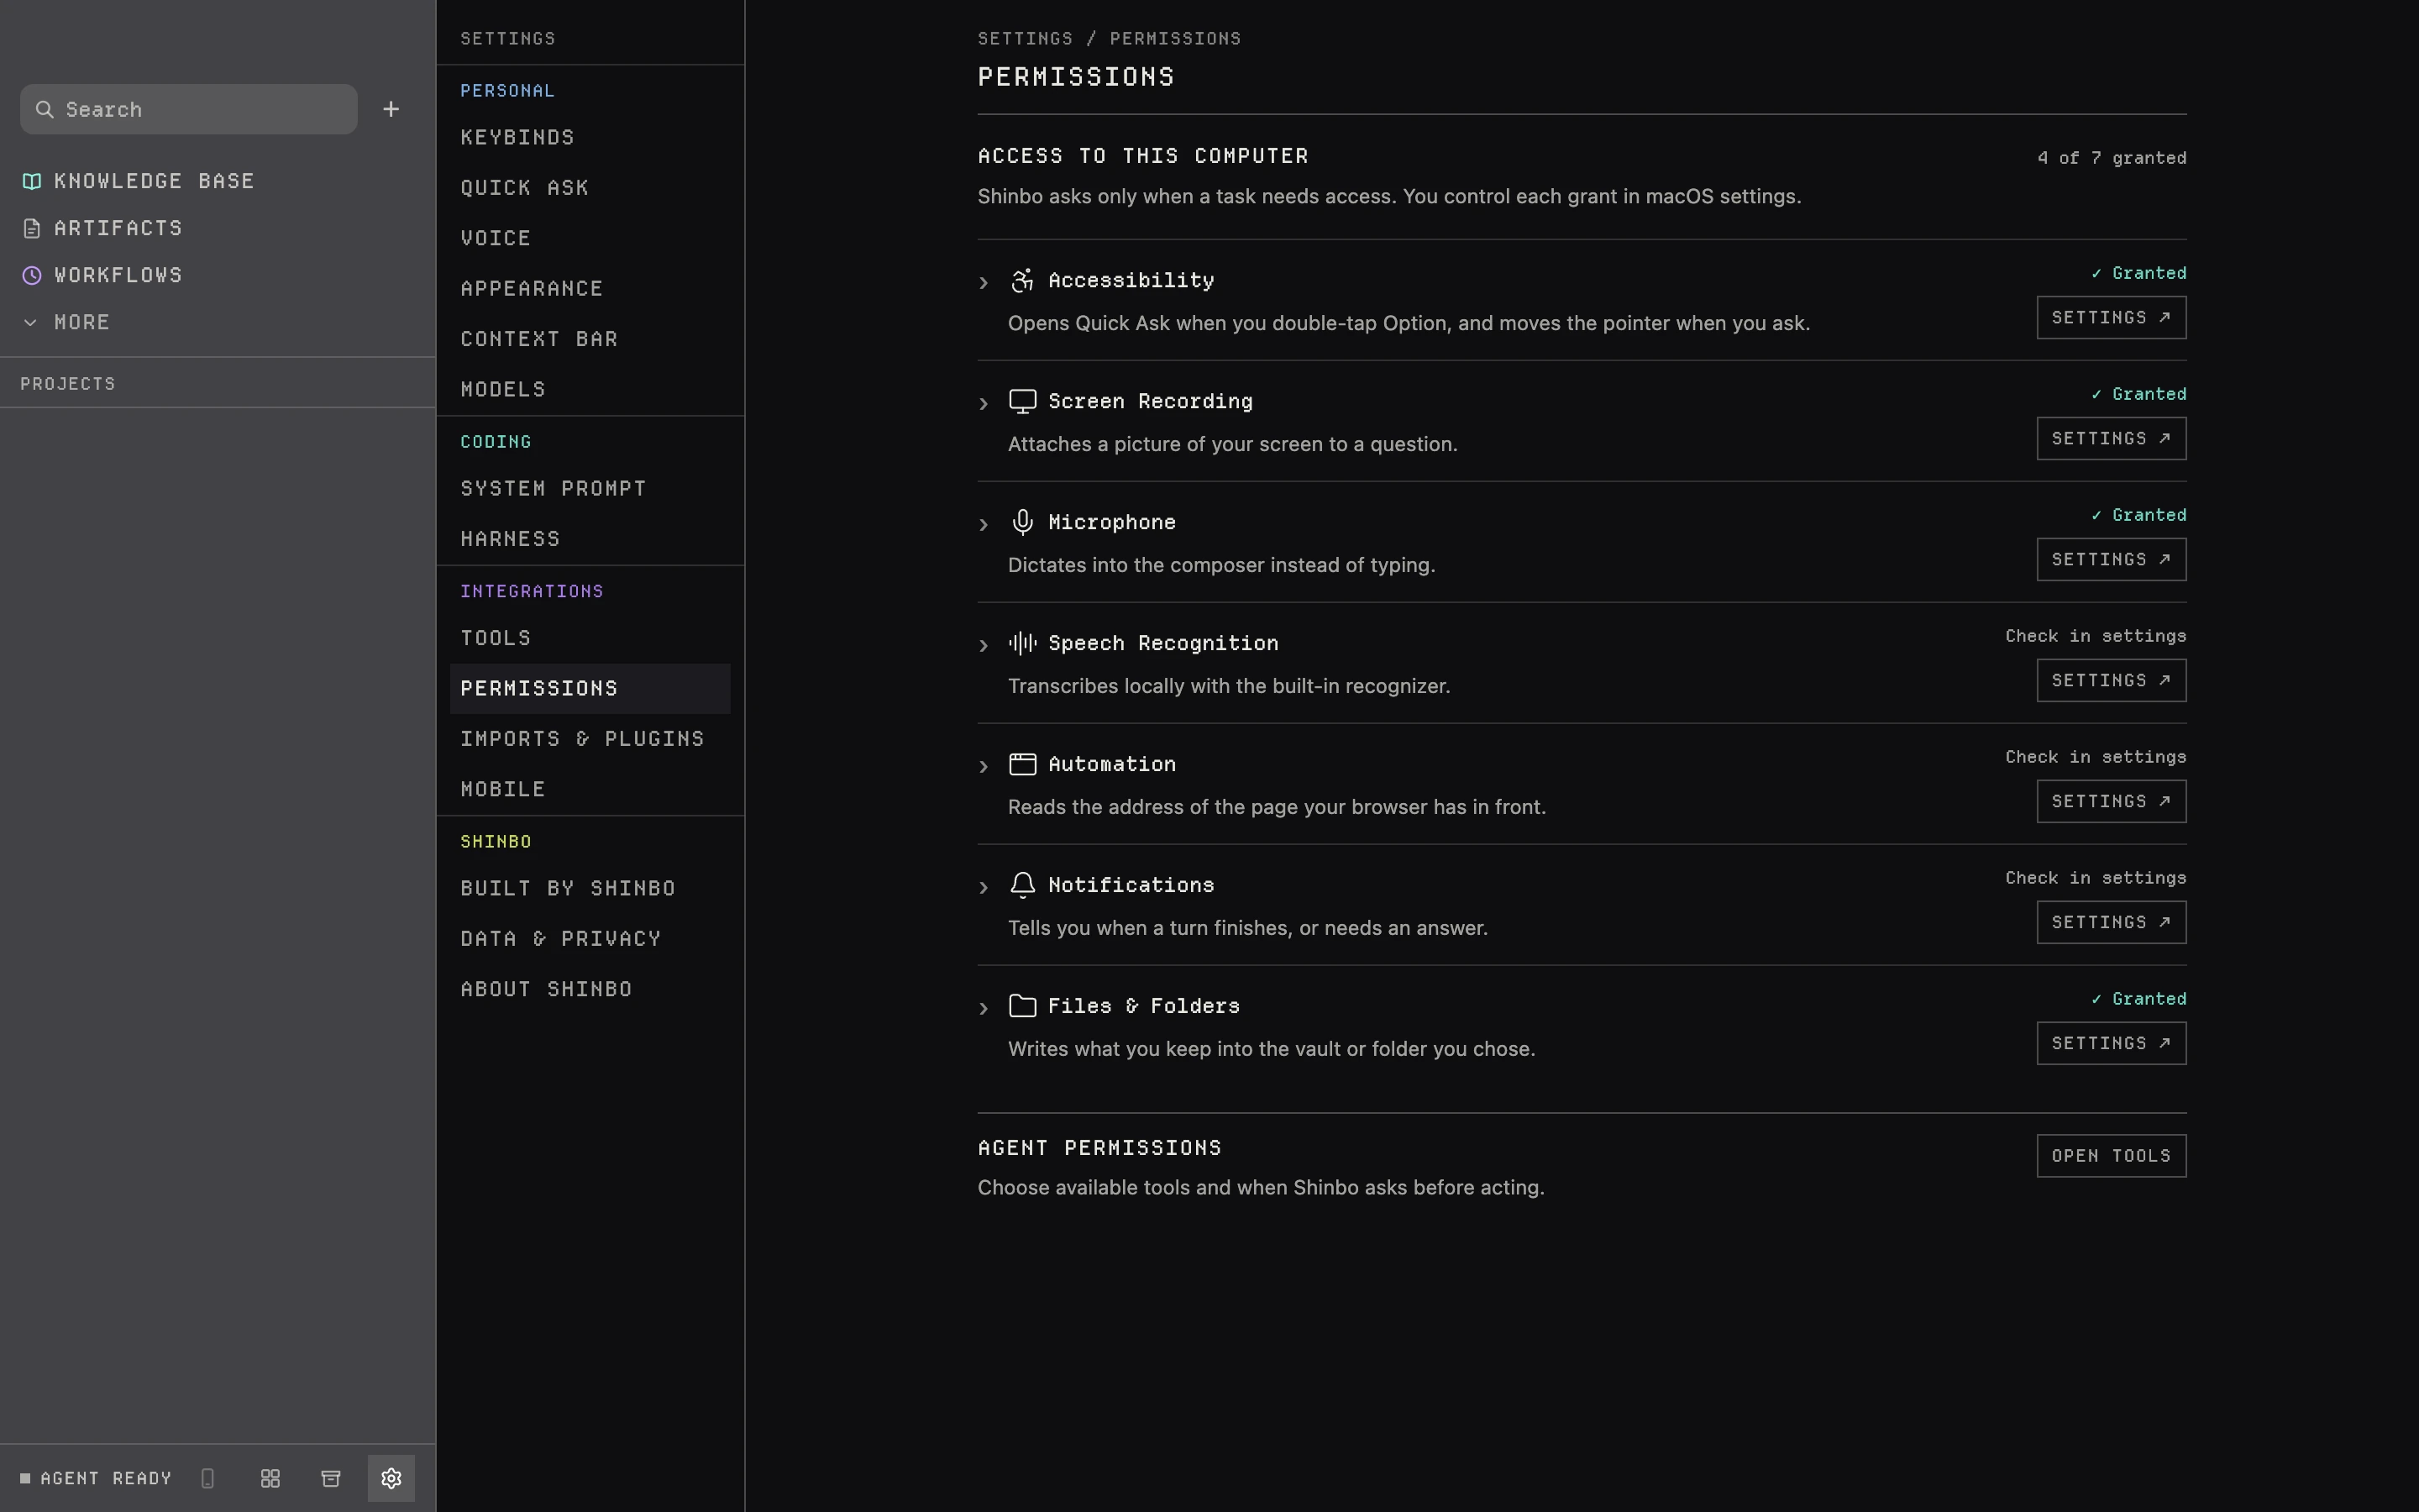
Task: Open macOS settings for Automation
Action: coord(2111,801)
